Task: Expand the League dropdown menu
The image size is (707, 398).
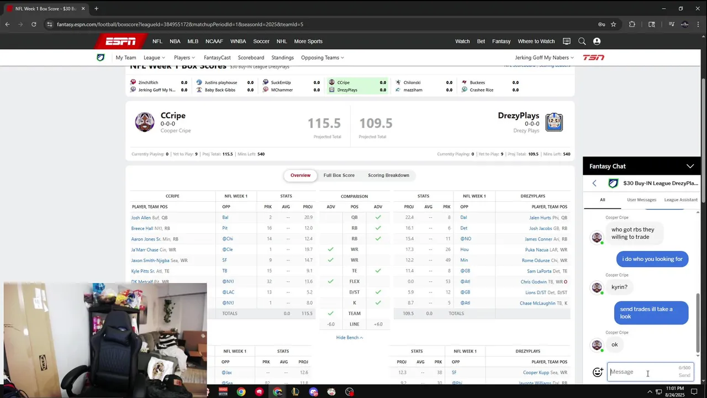Action: tap(154, 57)
